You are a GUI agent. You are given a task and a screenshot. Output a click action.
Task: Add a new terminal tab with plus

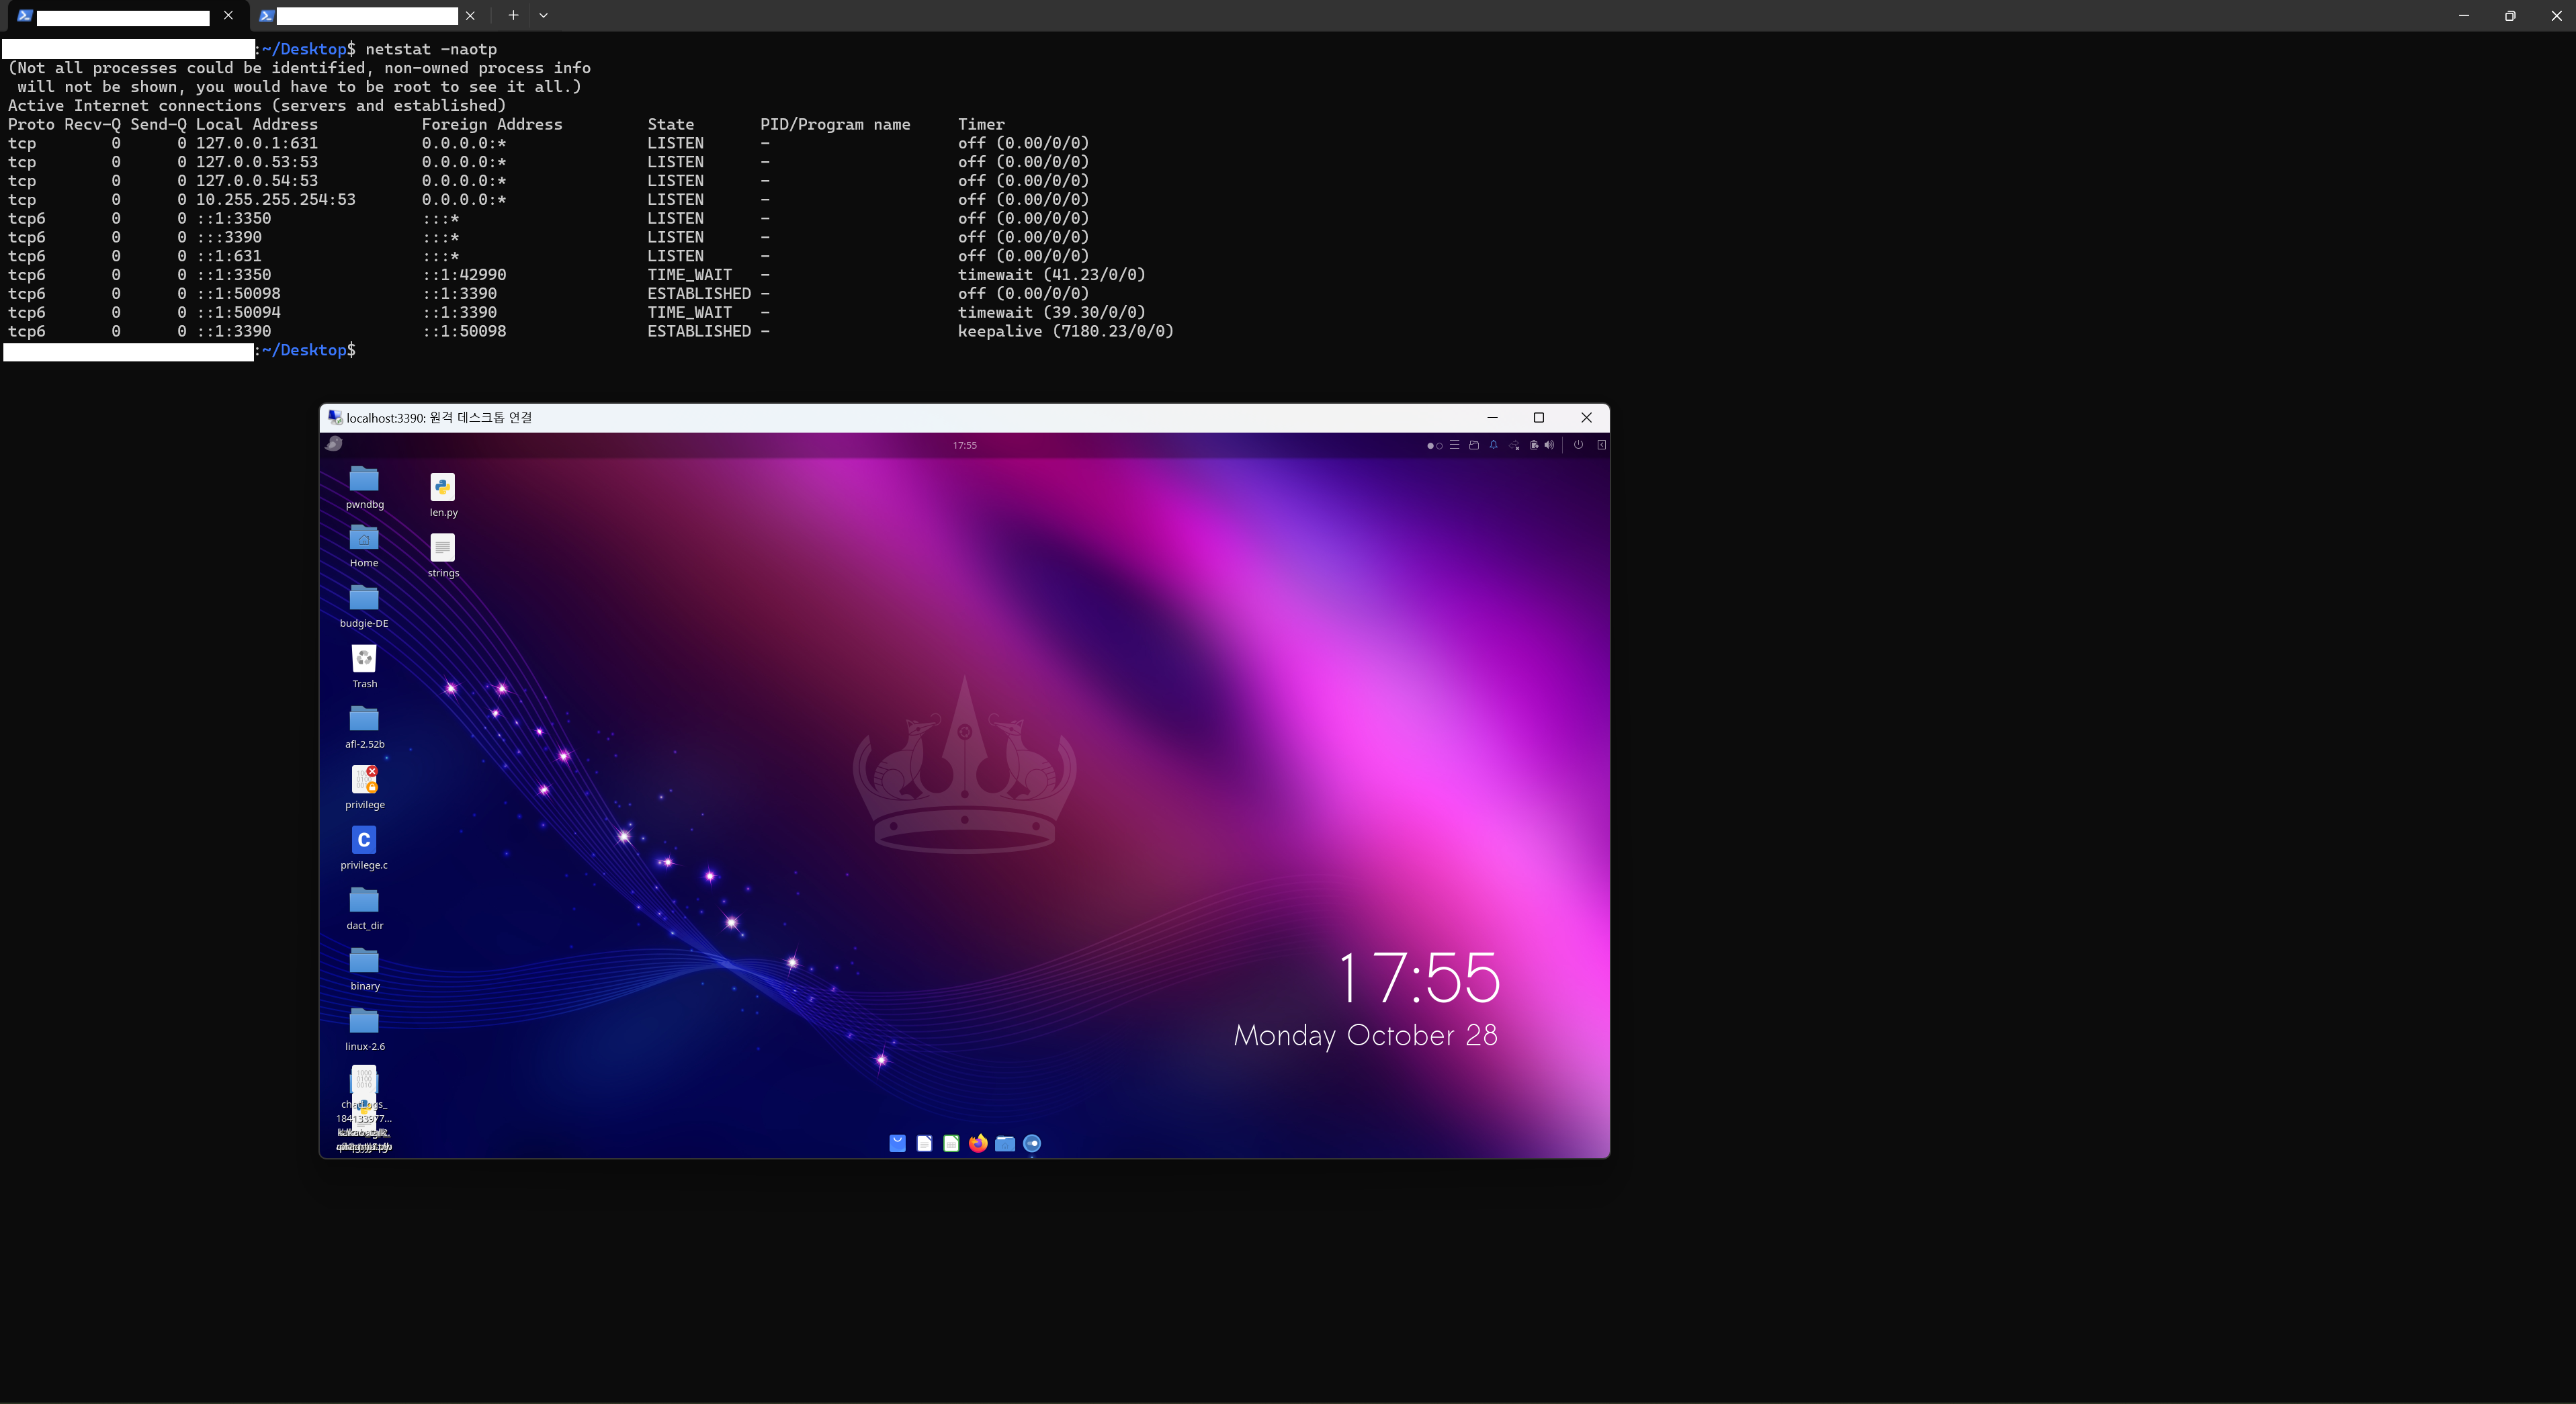pos(513,16)
